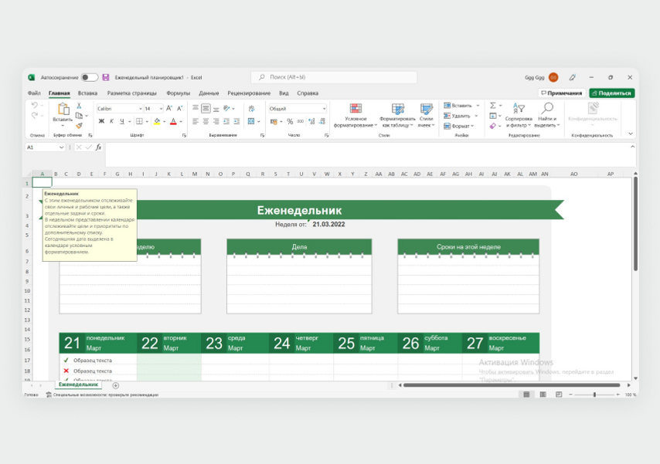Click the horizontal scrollbar at the bottom
Viewport: 660px width, 464px height.
pyautogui.click(x=512, y=385)
